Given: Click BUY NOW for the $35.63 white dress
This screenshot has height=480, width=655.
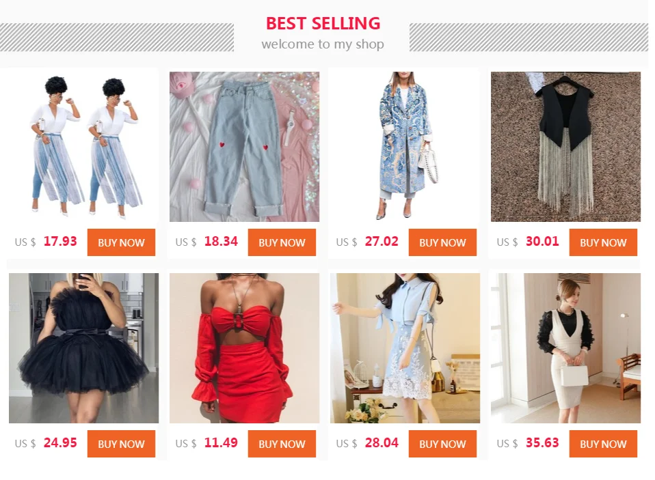Looking at the screenshot, I should (603, 444).
